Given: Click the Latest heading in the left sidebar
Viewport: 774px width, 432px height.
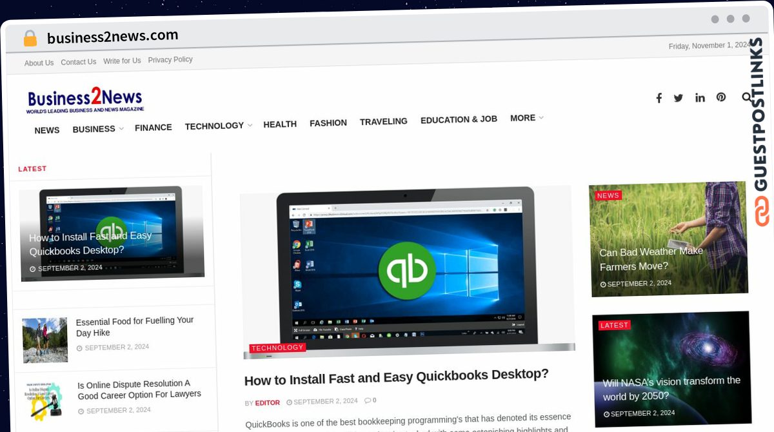Looking at the screenshot, I should tap(32, 169).
